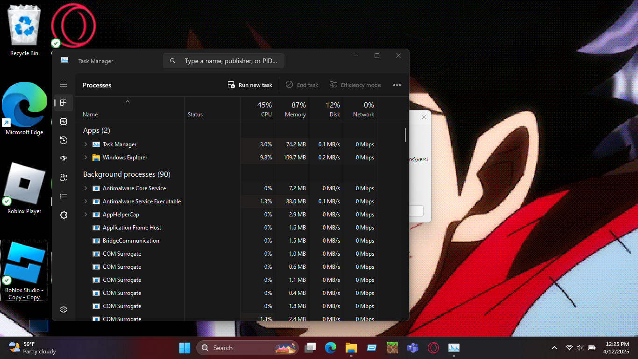Viewport: 638px width, 359px height.
Task: Expand the Task Manager process row
Action: (x=85, y=144)
